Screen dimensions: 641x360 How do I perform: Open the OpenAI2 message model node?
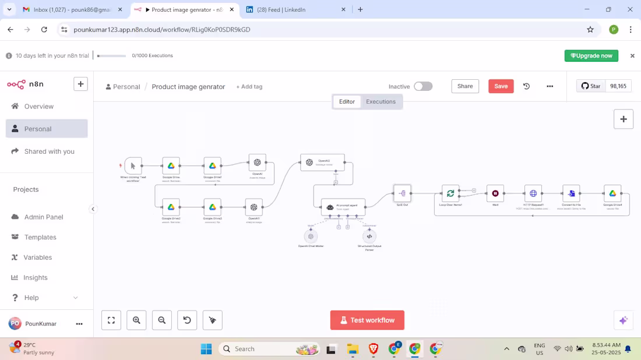coord(323,163)
